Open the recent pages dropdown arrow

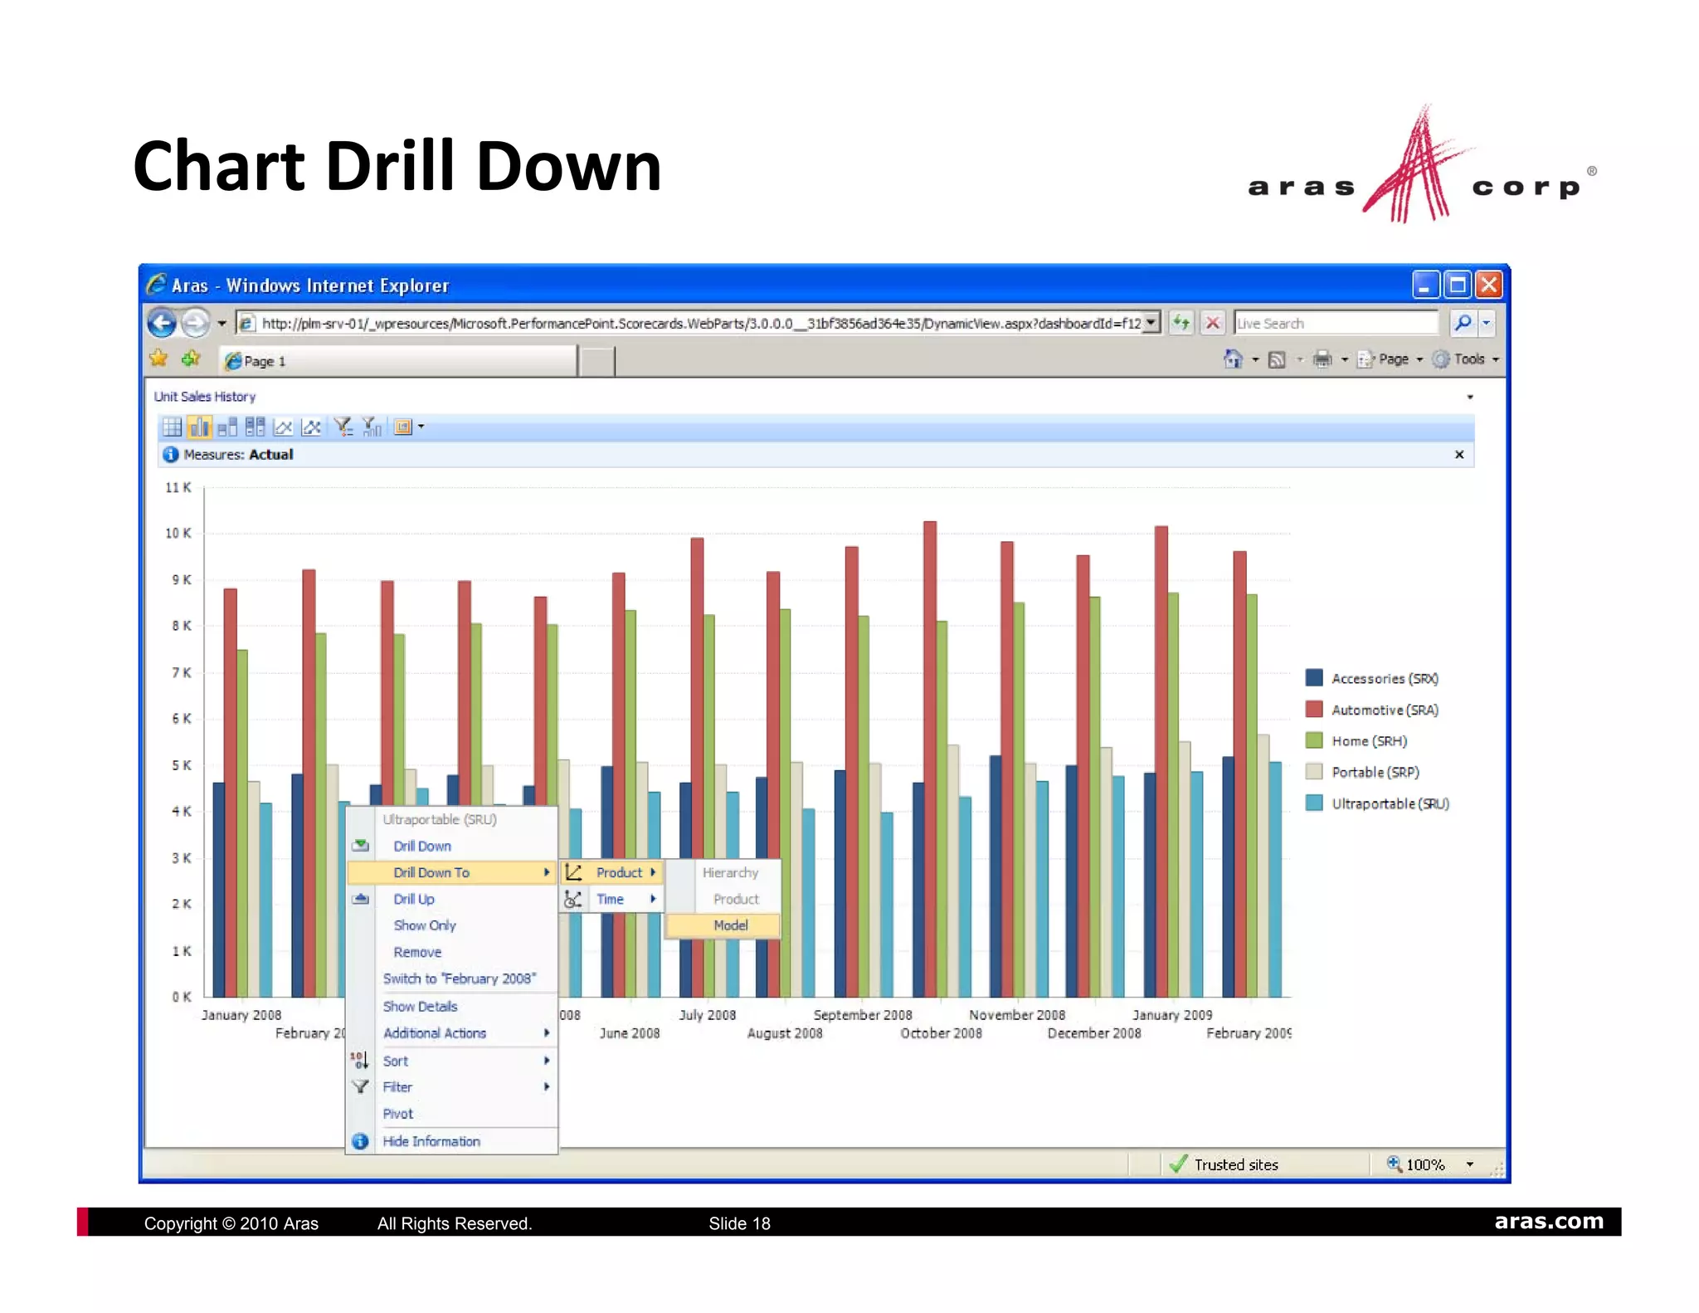point(222,323)
